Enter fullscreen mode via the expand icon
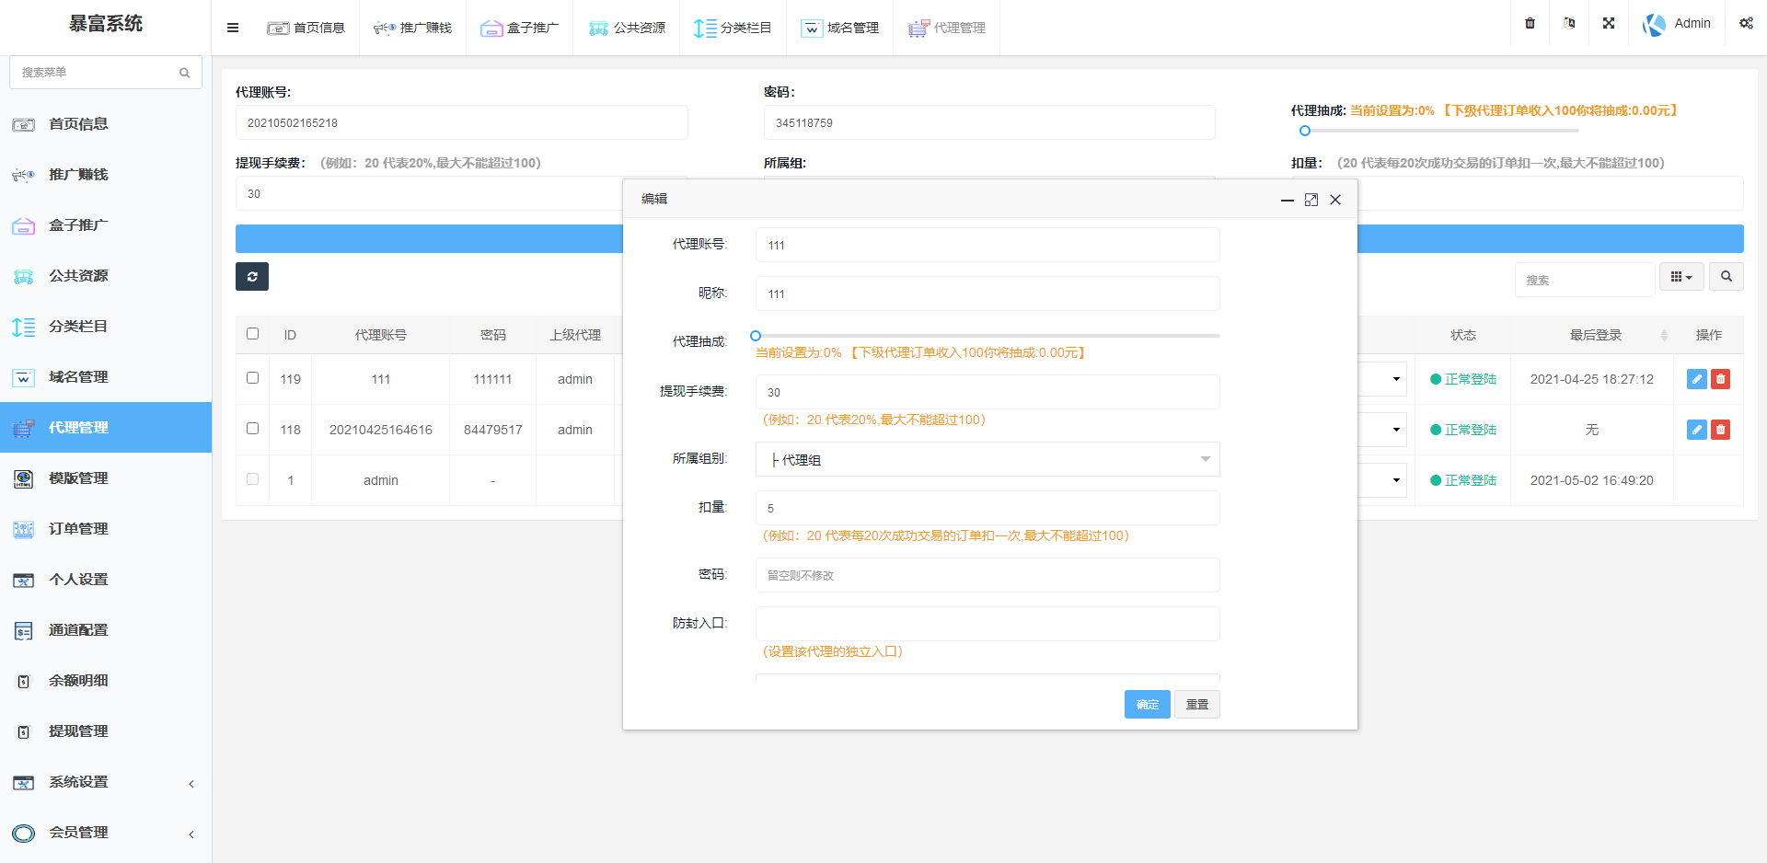Viewport: 1767px width, 863px height. (x=1608, y=23)
